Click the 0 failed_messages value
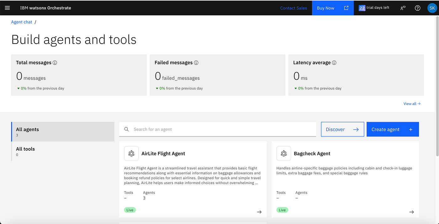This screenshot has width=439, height=224. pyautogui.click(x=177, y=76)
